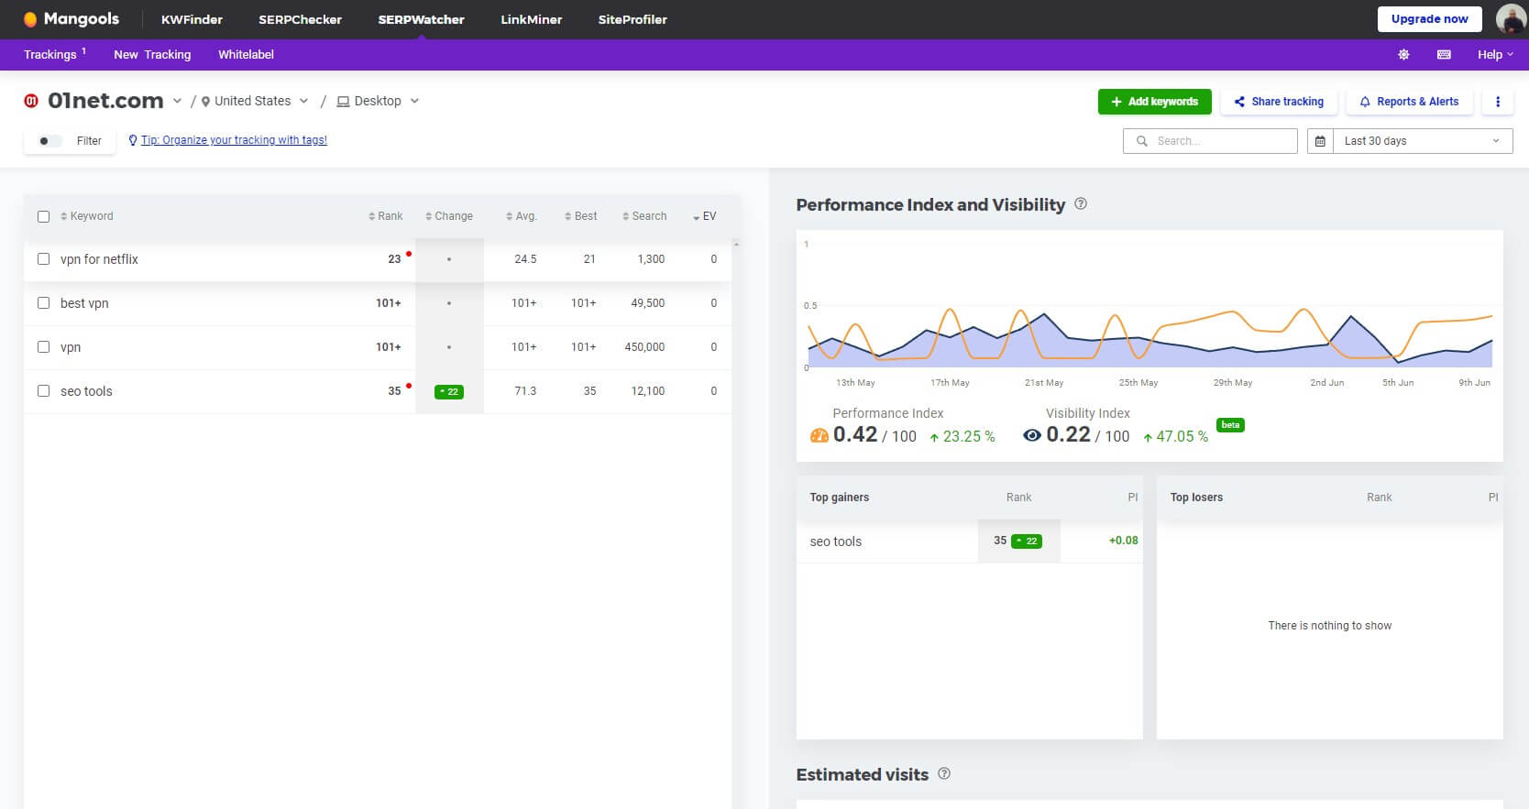Click the 01net.com favicon icon
This screenshot has height=809, width=1529.
pyautogui.click(x=31, y=101)
